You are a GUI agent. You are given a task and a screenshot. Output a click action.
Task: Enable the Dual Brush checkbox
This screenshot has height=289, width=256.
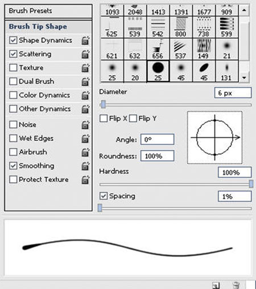(x=13, y=82)
